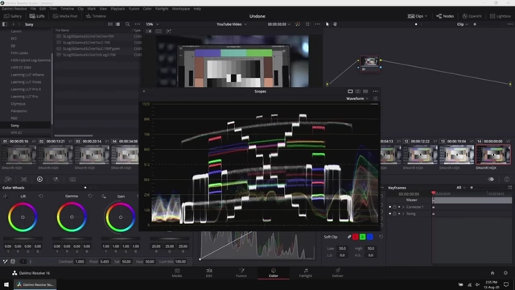
Task: Open the File menu
Action: click(33, 9)
